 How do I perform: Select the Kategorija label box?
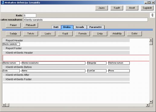pos(97,63)
